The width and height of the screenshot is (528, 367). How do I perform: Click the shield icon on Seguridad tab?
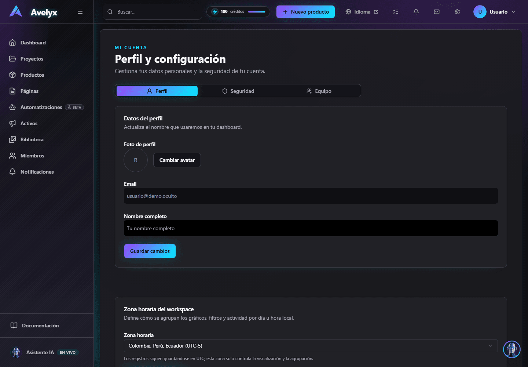225,91
